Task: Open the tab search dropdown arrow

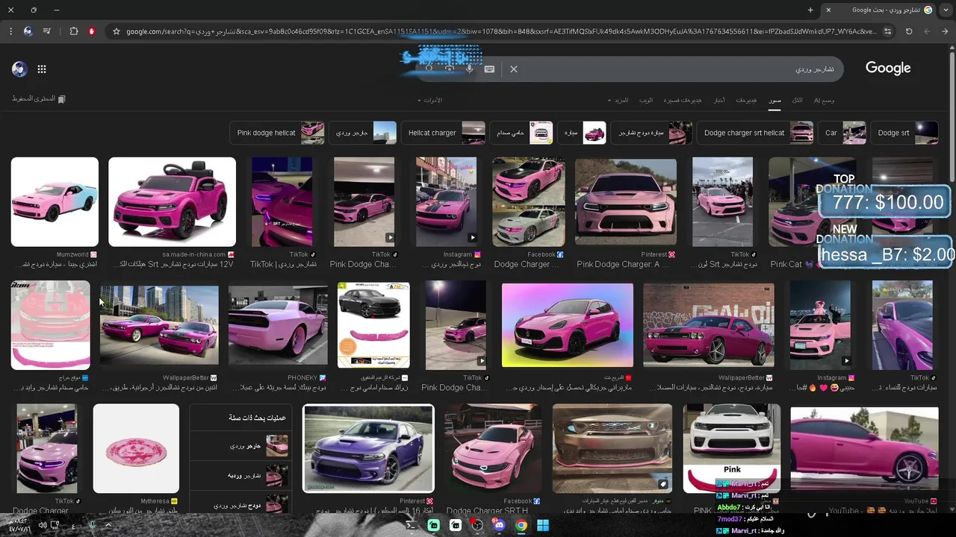Action: pyautogui.click(x=946, y=10)
